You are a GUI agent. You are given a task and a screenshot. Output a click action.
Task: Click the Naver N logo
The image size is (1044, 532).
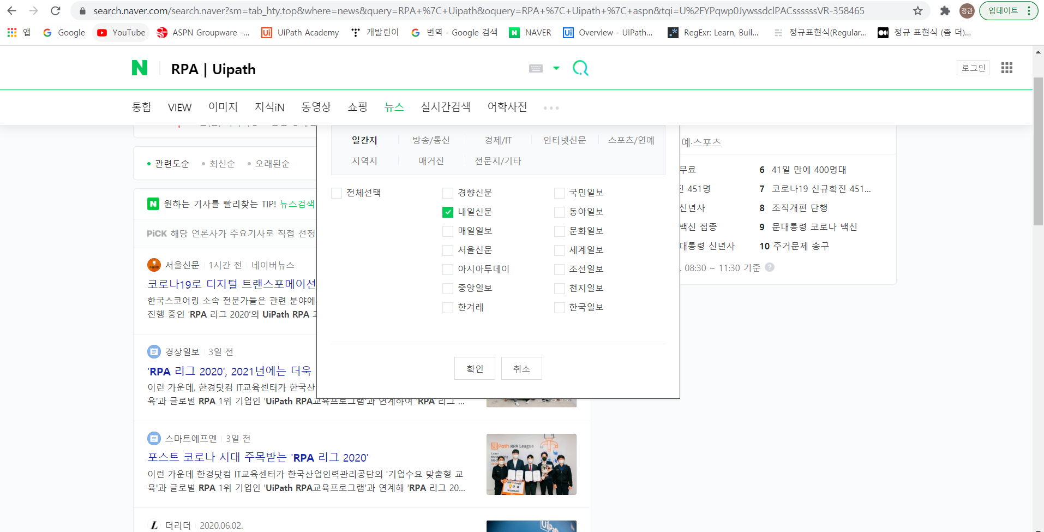140,68
